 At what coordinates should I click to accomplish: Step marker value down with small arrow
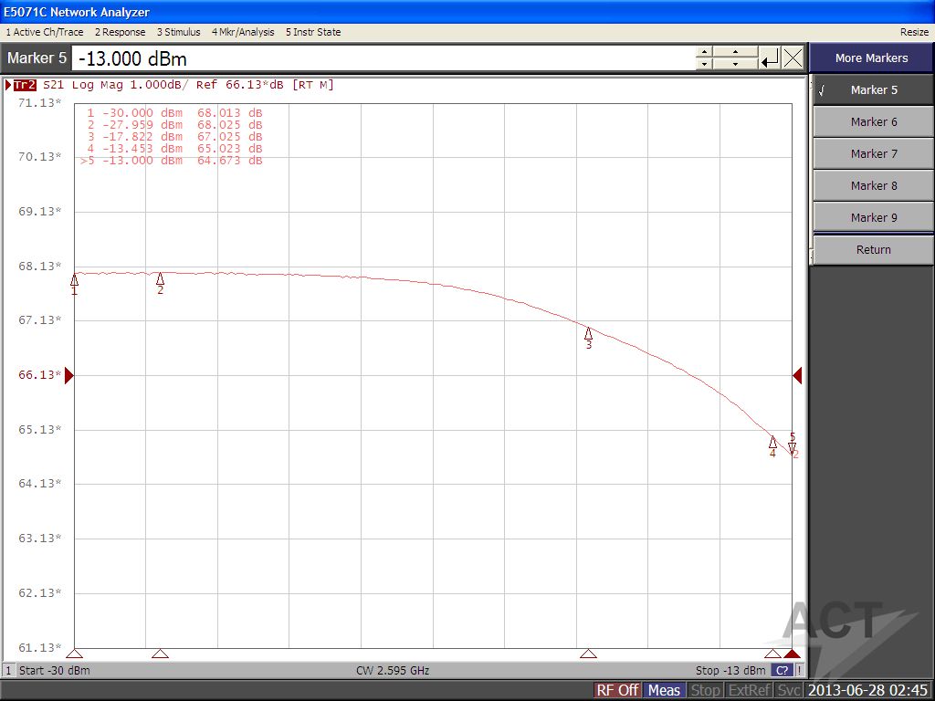704,64
